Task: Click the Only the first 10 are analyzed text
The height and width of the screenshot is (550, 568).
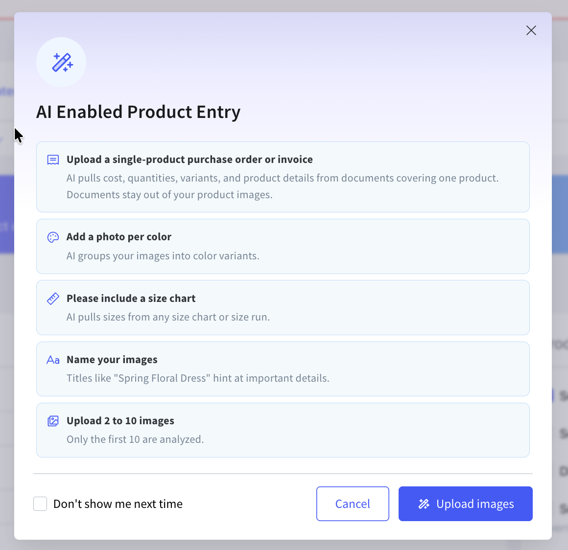Action: pos(135,439)
